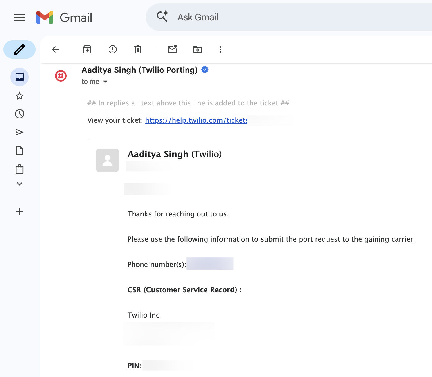This screenshot has width=432, height=377.
Task: Open the Drafts folder
Action: (x=20, y=151)
